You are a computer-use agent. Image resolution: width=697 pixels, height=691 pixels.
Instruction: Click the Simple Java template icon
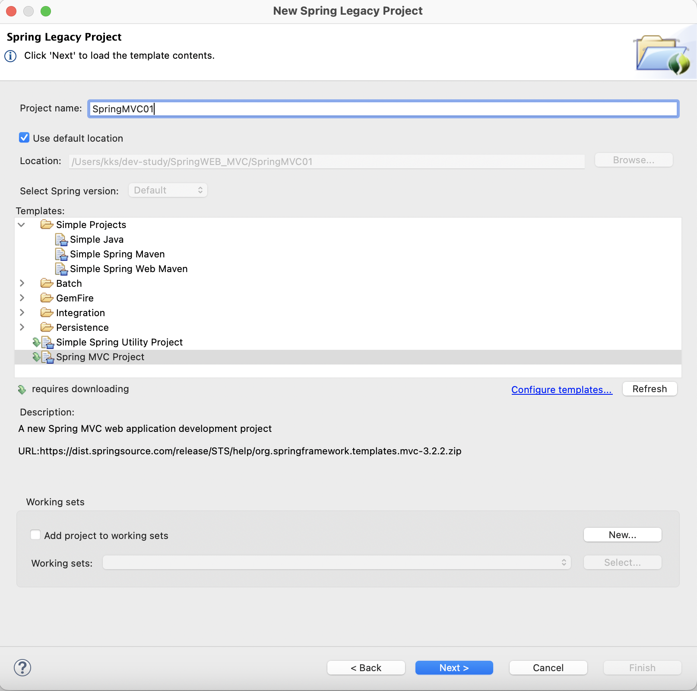click(x=61, y=239)
